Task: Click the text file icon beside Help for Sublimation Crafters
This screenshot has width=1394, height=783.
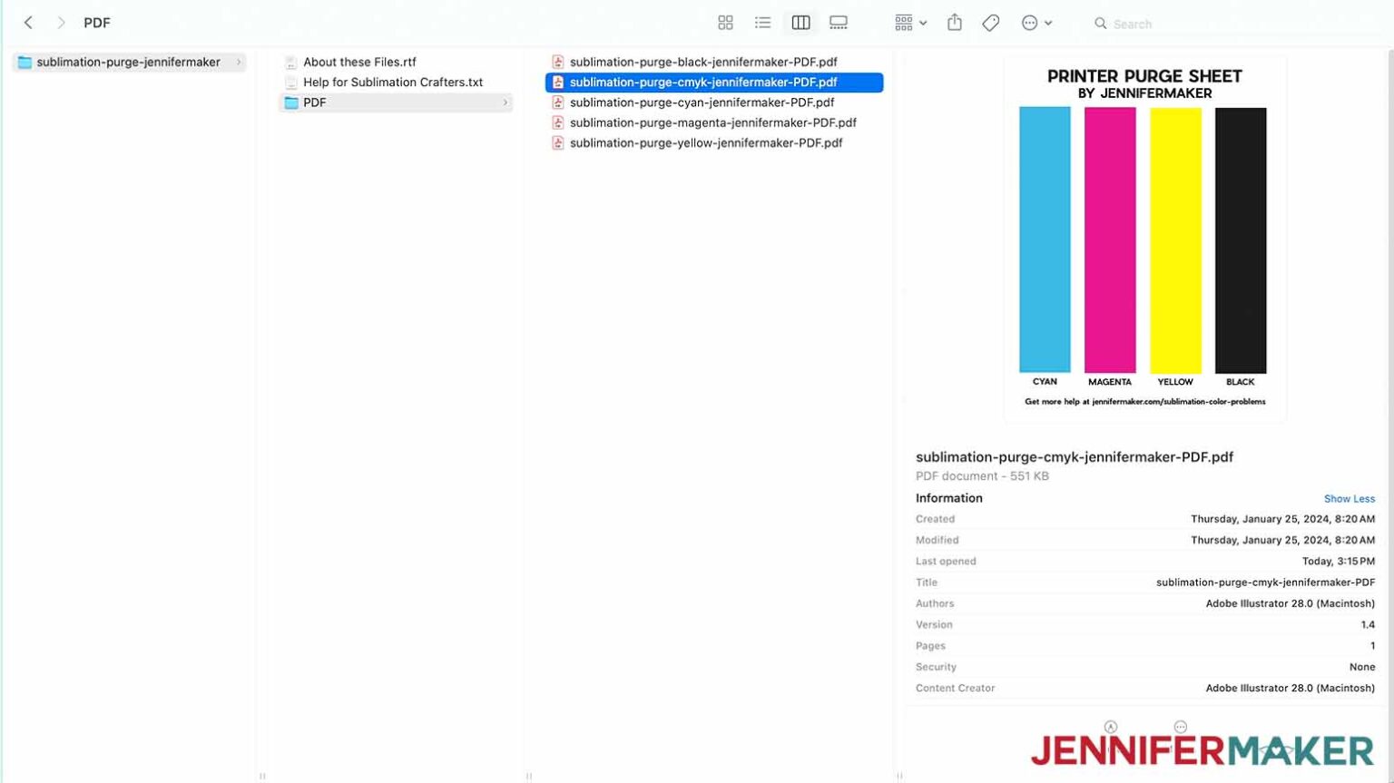Action: pyautogui.click(x=291, y=82)
